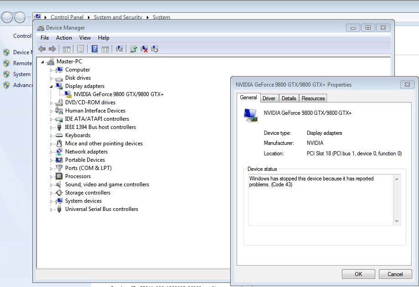Expand Sound, video and game controllers

tap(51, 185)
